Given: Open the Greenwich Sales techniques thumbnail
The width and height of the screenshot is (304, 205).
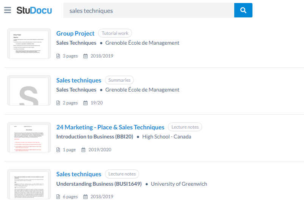Looking at the screenshot, I should coord(29,184).
